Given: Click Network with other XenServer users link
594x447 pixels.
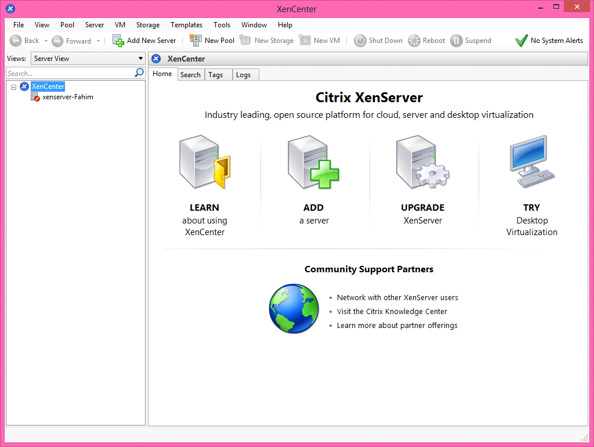Looking at the screenshot, I should click(x=397, y=298).
